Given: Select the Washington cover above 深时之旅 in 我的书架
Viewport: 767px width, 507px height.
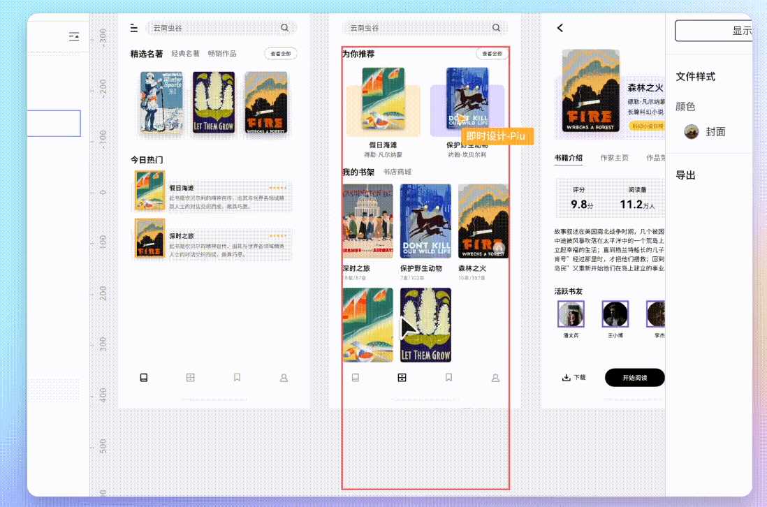Looking at the screenshot, I should [x=368, y=221].
